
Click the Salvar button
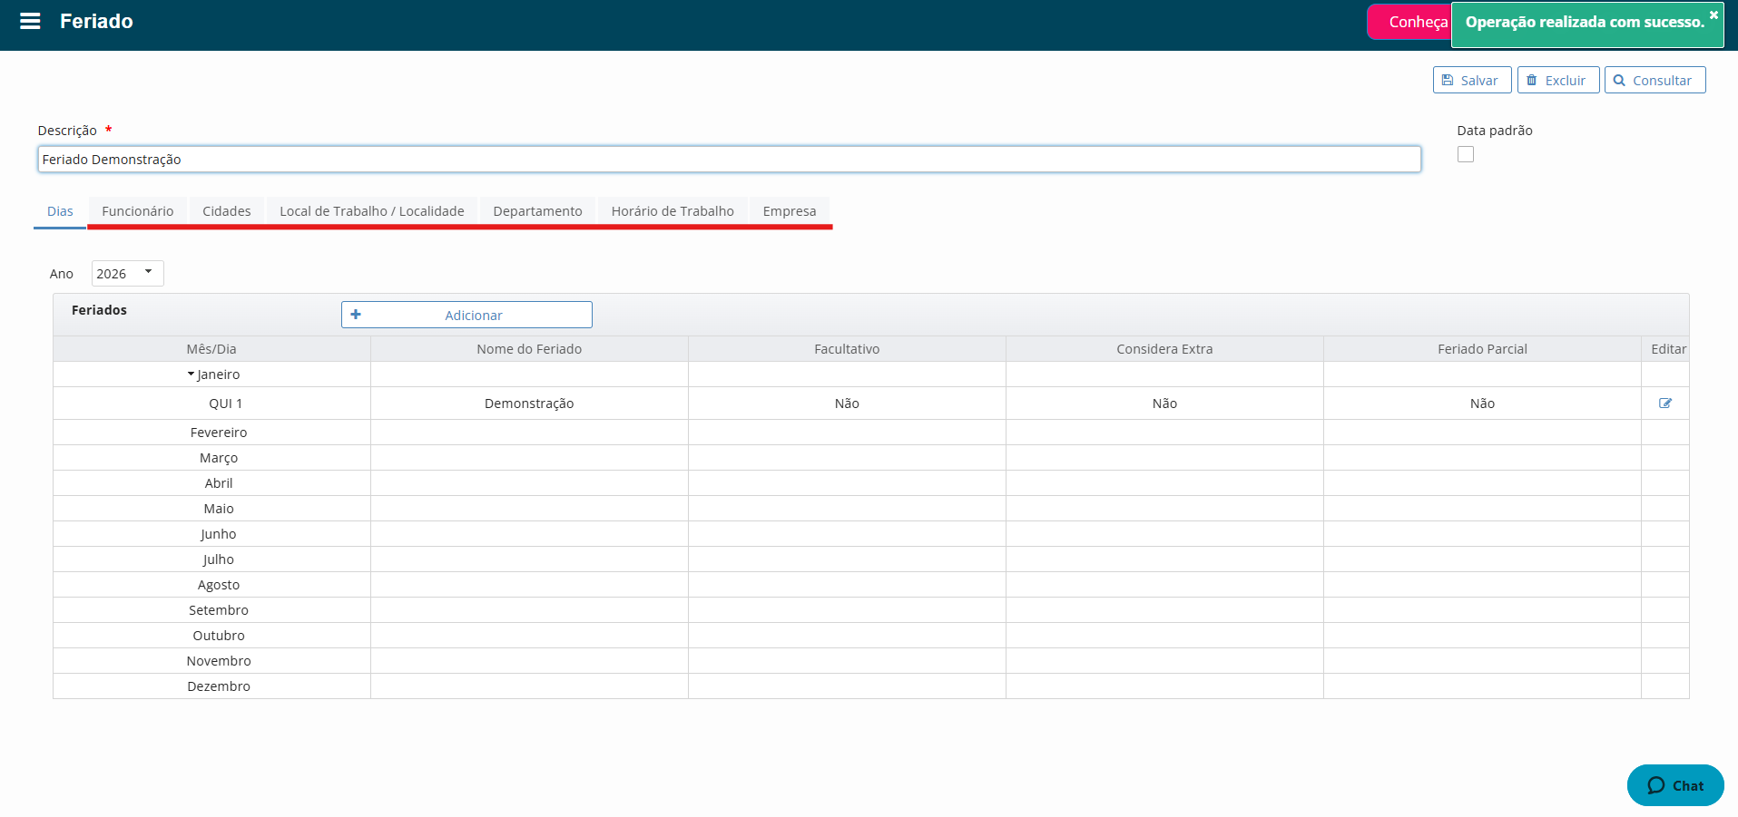coord(1472,80)
